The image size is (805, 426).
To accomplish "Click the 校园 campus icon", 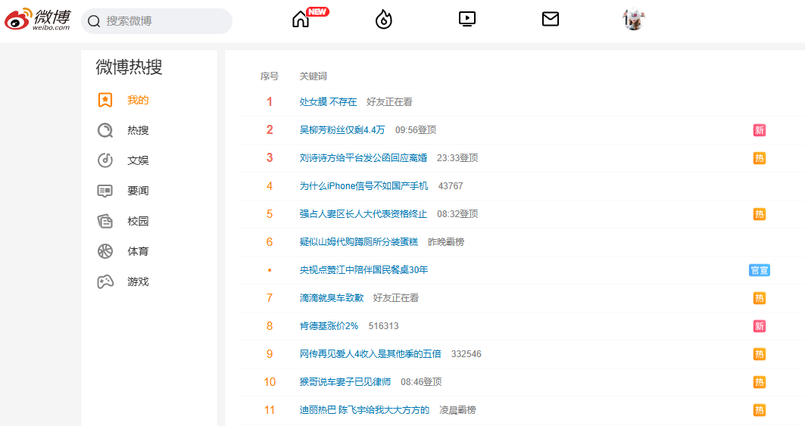I will point(105,221).
